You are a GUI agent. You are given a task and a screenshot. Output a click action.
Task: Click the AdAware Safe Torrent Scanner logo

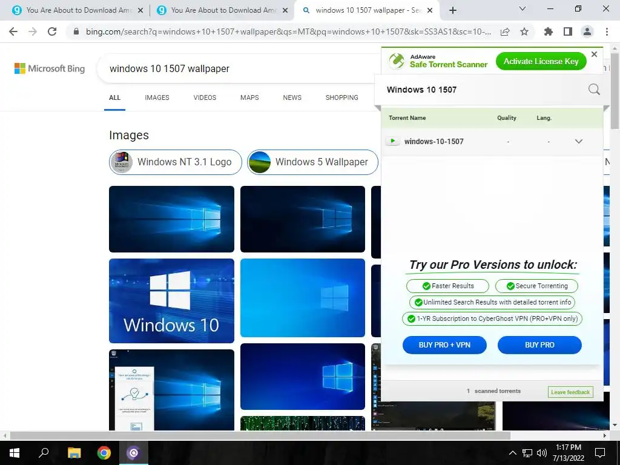438,61
